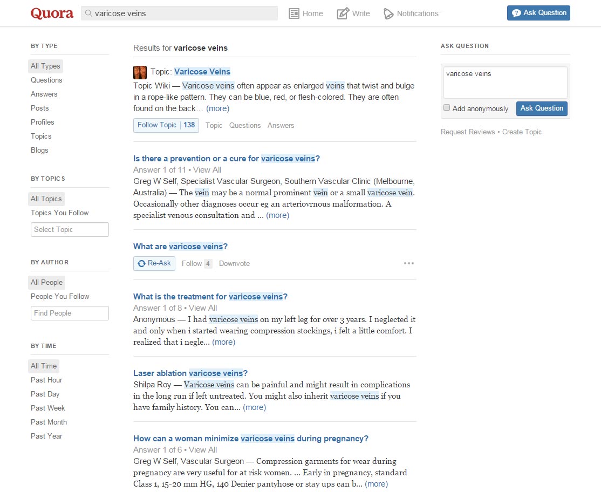Tick the Add anonymously checkbox

click(447, 108)
